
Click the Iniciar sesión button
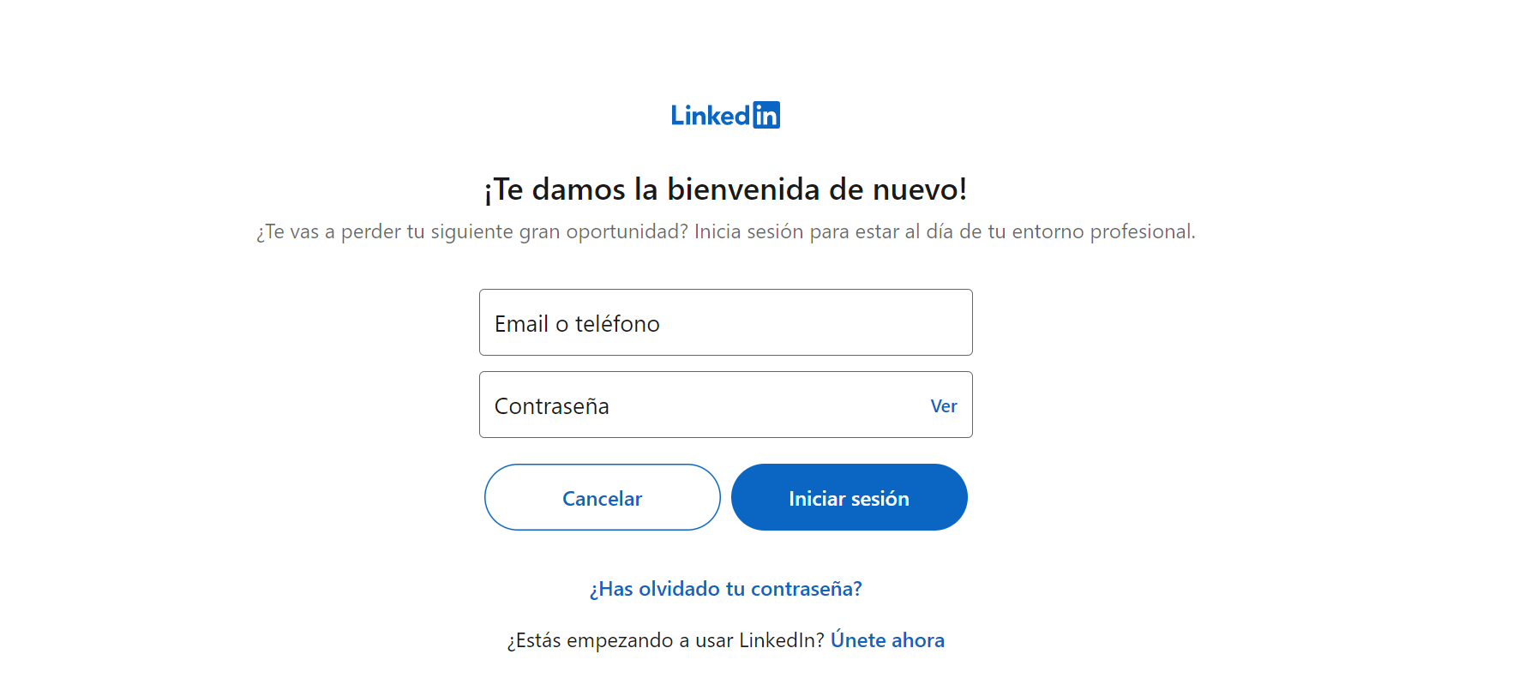[849, 497]
